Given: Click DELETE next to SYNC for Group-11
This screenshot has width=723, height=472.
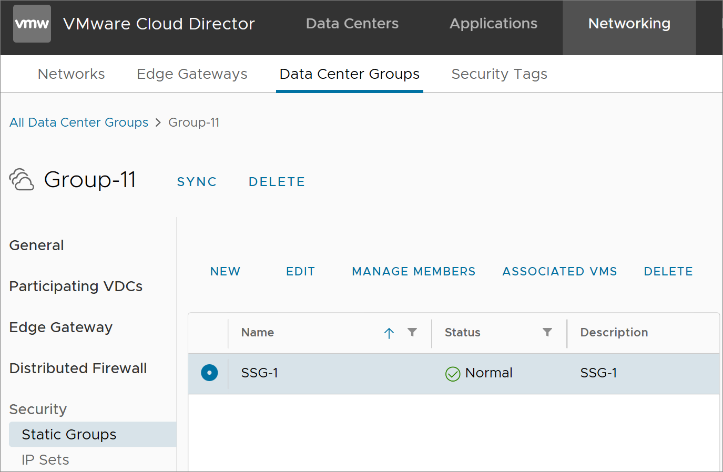Looking at the screenshot, I should 277,182.
